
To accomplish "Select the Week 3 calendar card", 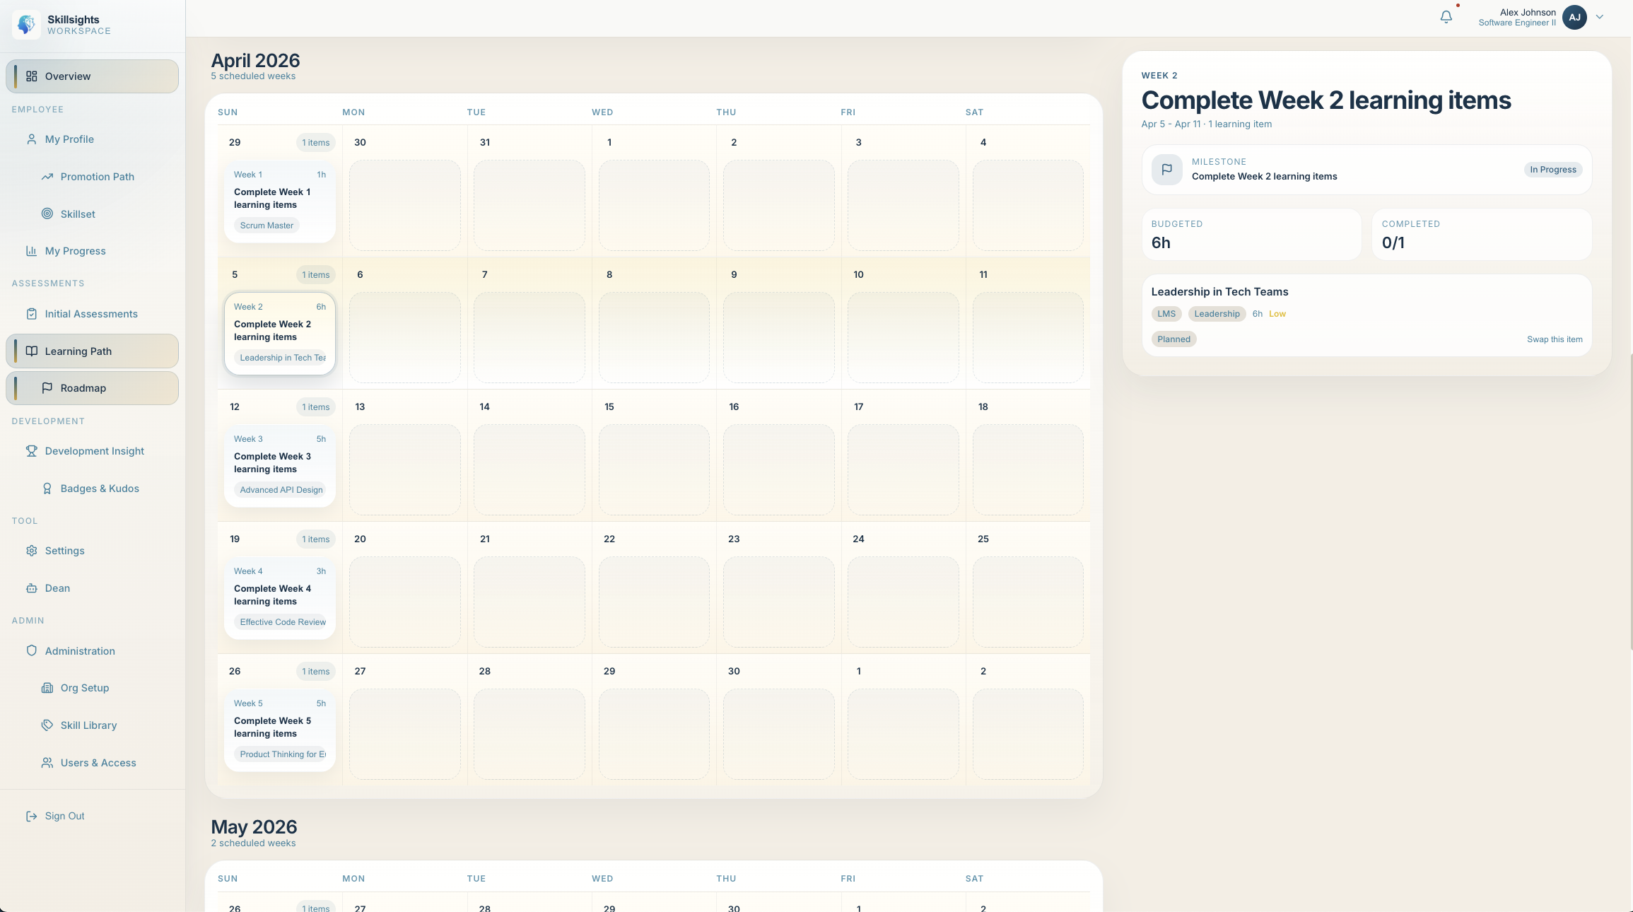I will click(279, 464).
